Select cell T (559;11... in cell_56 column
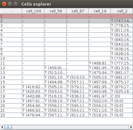The height and width of the screenshot is (130, 133). [55, 111]
